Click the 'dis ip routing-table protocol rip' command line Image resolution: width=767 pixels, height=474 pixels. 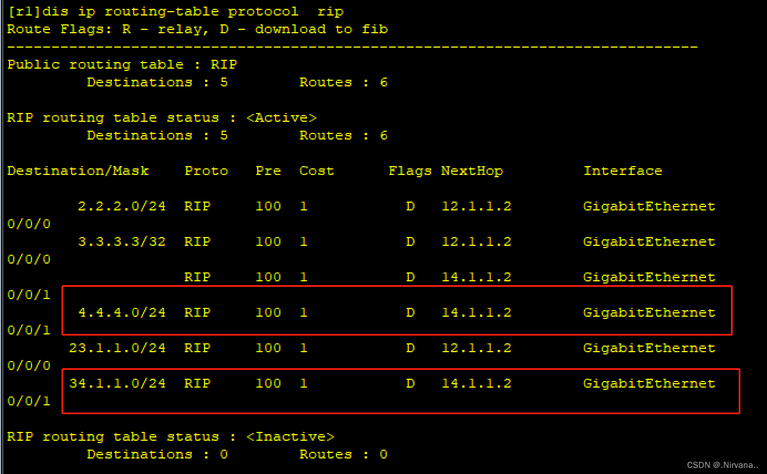(175, 12)
